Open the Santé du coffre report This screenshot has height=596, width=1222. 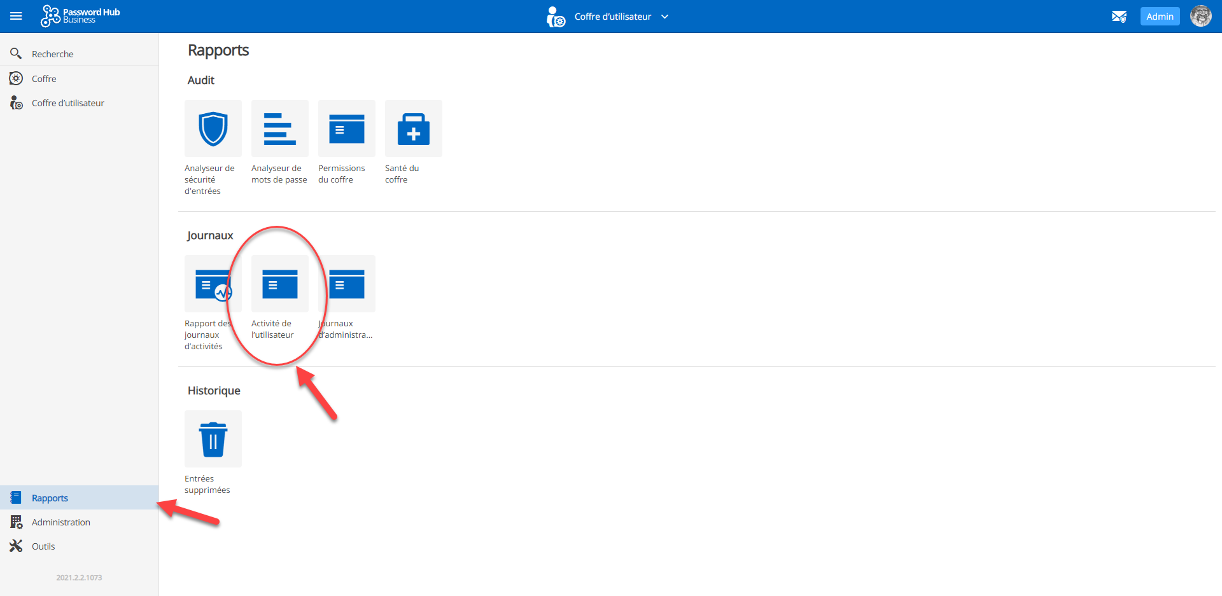tap(414, 128)
